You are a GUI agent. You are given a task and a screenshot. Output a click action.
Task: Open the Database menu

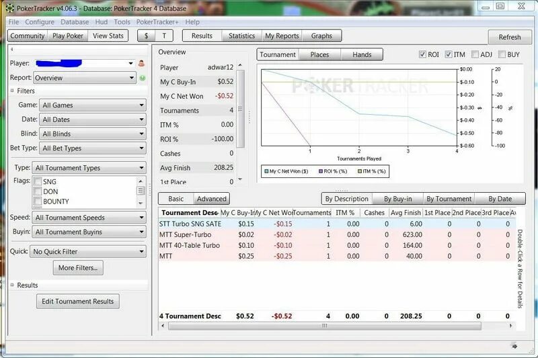coord(75,22)
